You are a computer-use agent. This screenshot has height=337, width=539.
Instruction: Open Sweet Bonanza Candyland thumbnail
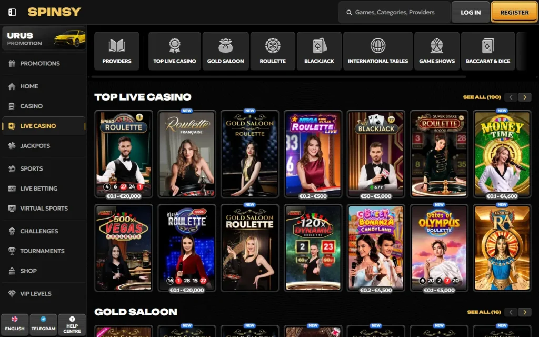click(376, 249)
